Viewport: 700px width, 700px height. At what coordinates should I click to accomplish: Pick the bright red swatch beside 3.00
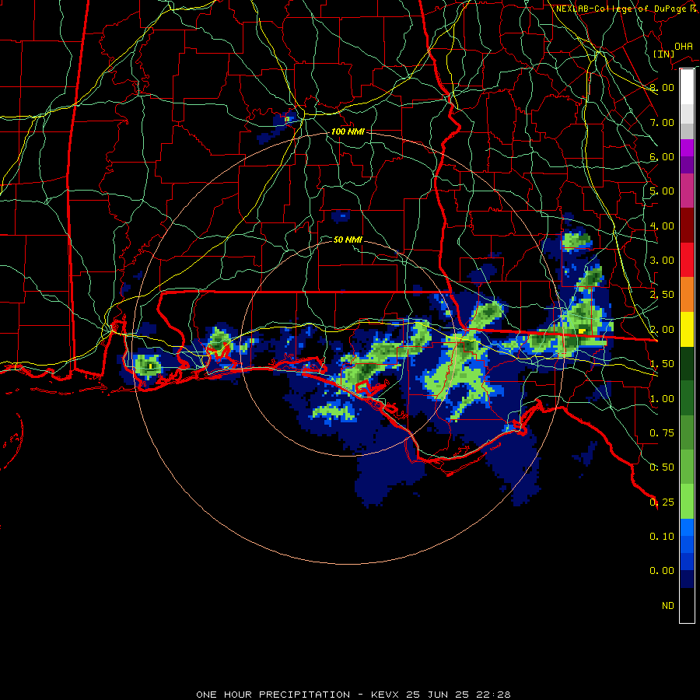tap(687, 260)
